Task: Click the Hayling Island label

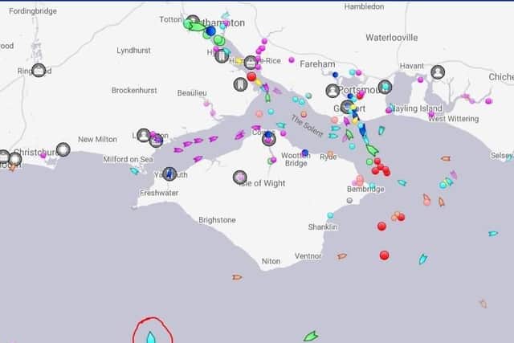Action: pyautogui.click(x=417, y=108)
